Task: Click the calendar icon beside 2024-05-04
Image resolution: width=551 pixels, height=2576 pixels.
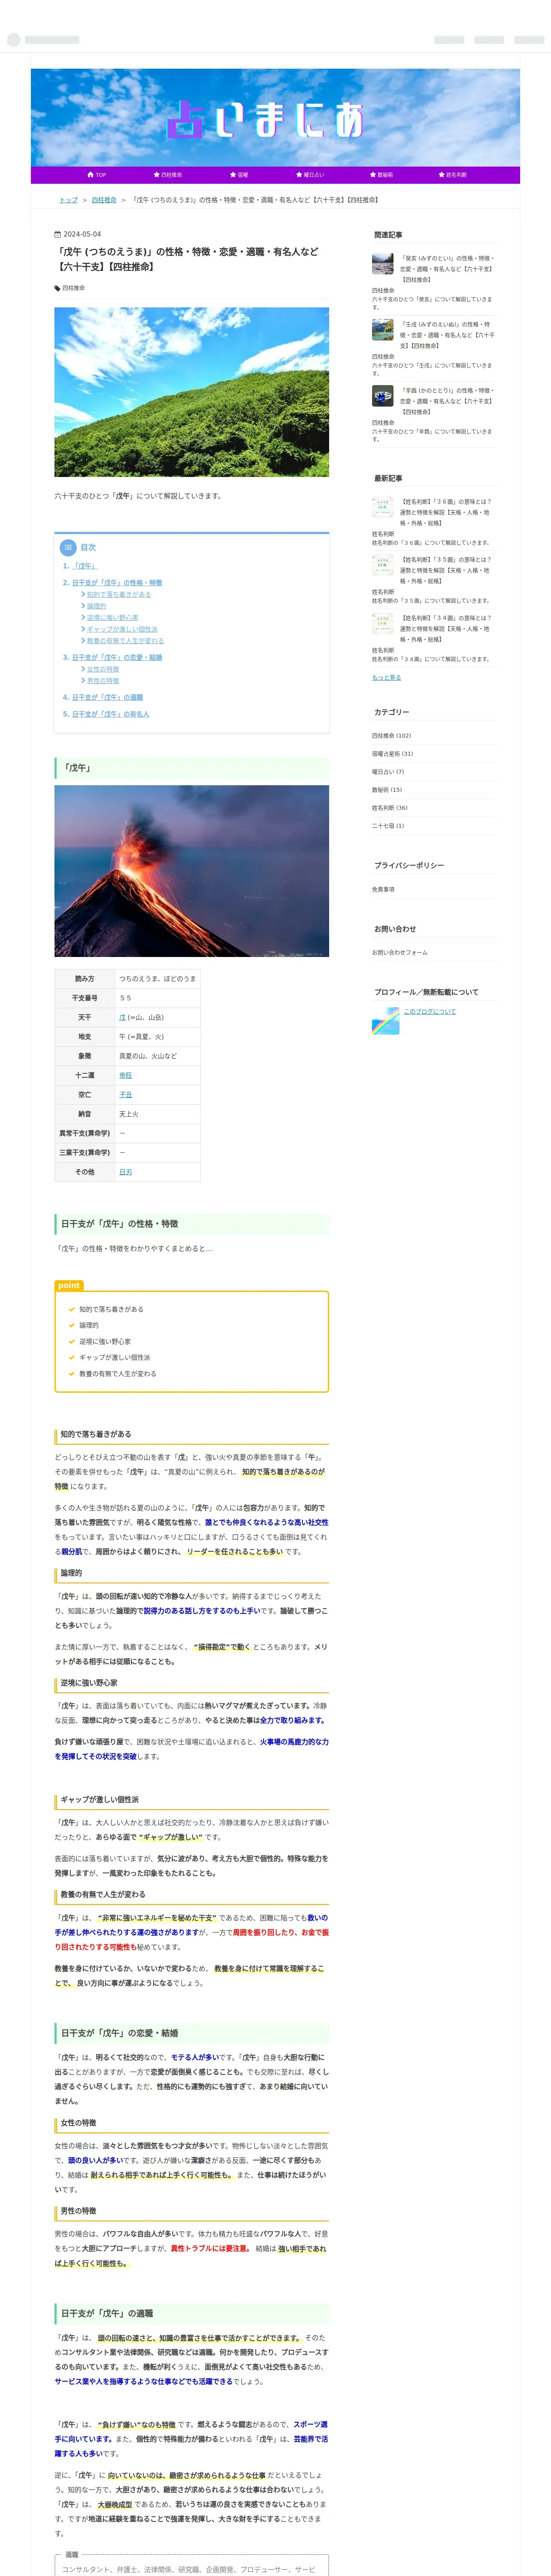Action: pyautogui.click(x=57, y=234)
